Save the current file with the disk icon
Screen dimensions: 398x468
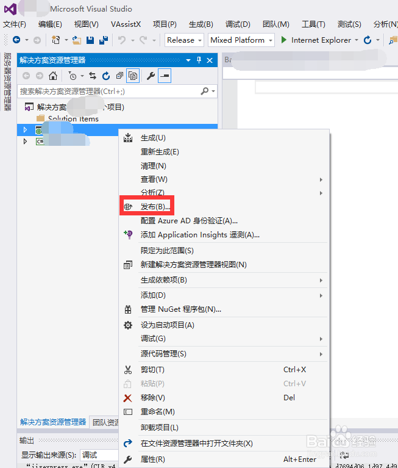click(x=90, y=40)
